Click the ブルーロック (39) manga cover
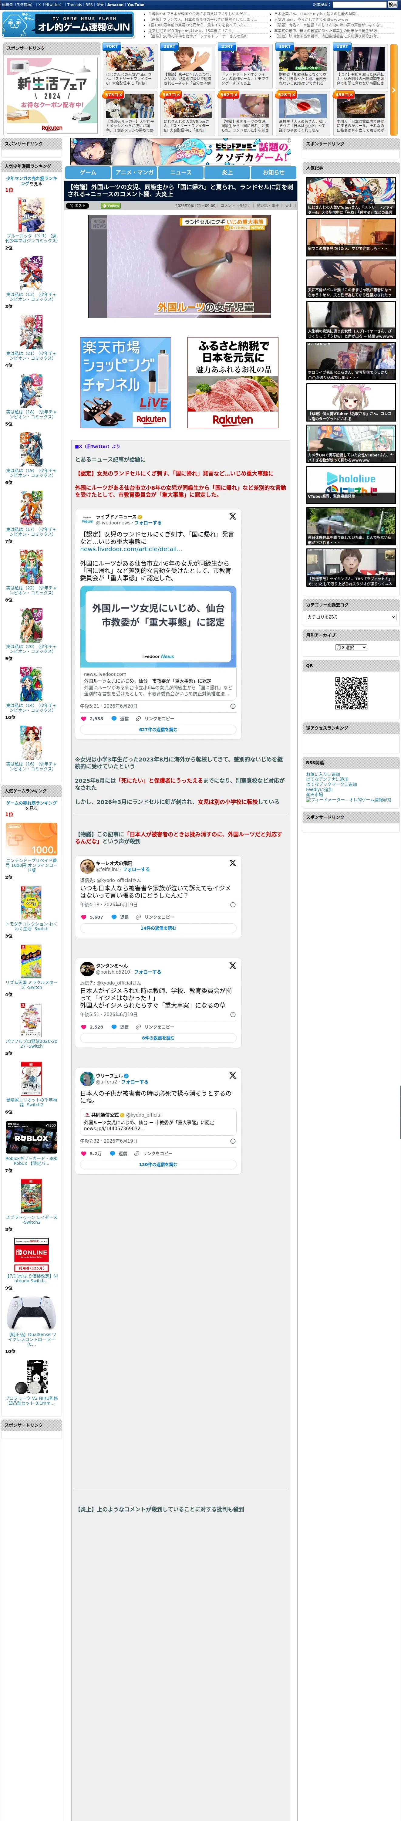The height and width of the screenshot is (1821, 401). (x=31, y=214)
